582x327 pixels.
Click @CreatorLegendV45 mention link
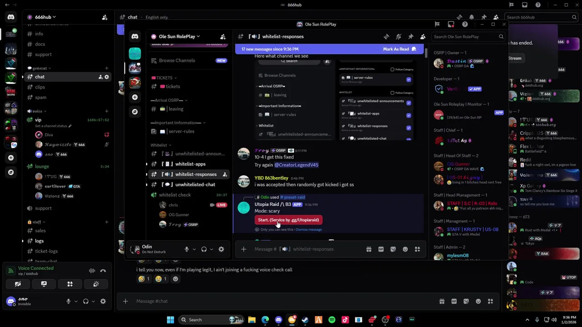click(x=296, y=165)
